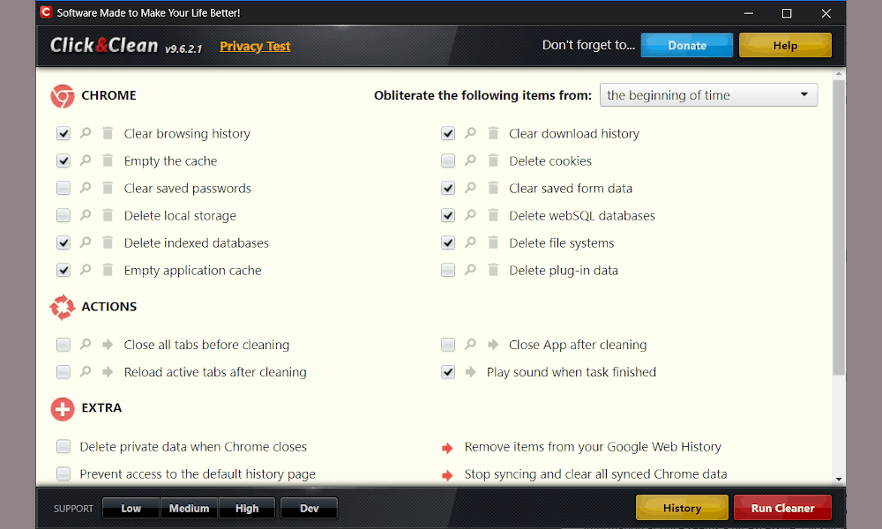This screenshot has width=882, height=529.
Task: Click the arrow icon beside Play sound when task finished
Action: coord(470,372)
